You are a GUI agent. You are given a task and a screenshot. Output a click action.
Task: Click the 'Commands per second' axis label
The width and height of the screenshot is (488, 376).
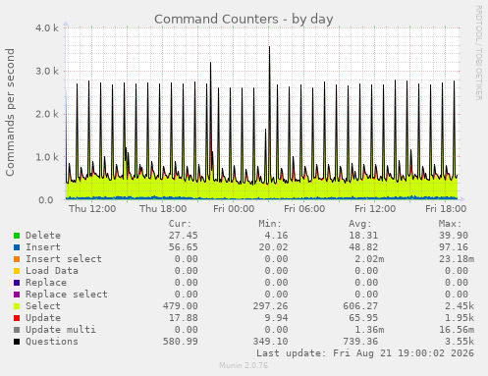[10, 112]
